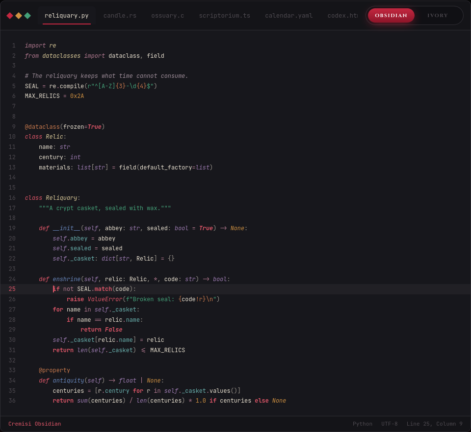This screenshot has width=471, height=432.
Task: Click the Line 25, Column 9 indicator
Action: [x=434, y=424]
